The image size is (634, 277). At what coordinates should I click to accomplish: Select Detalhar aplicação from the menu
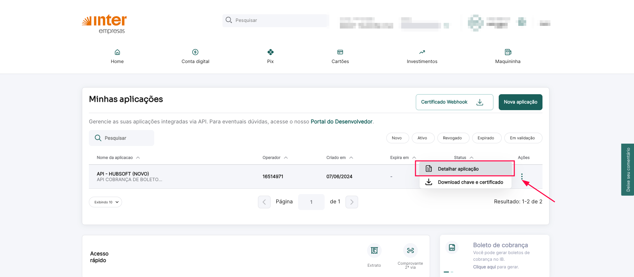click(x=465, y=169)
